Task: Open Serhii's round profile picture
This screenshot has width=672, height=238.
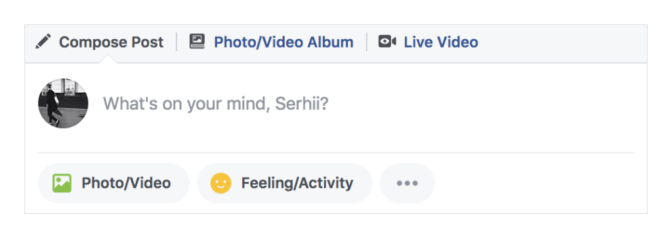Action: click(64, 103)
